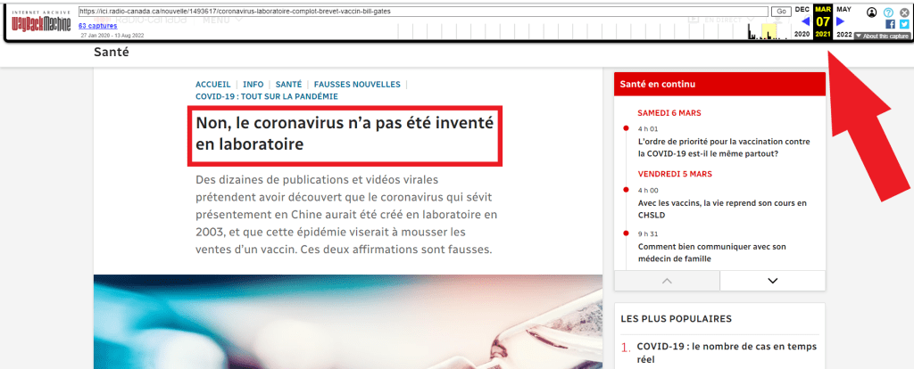Image resolution: width=914 pixels, height=369 pixels.
Task: Open article about vaccination priority order
Action: coord(724,147)
